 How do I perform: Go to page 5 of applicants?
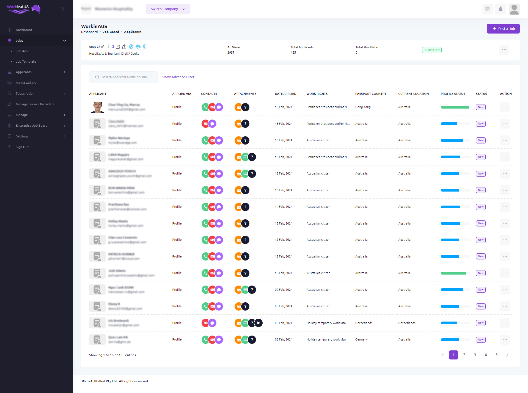click(x=496, y=355)
